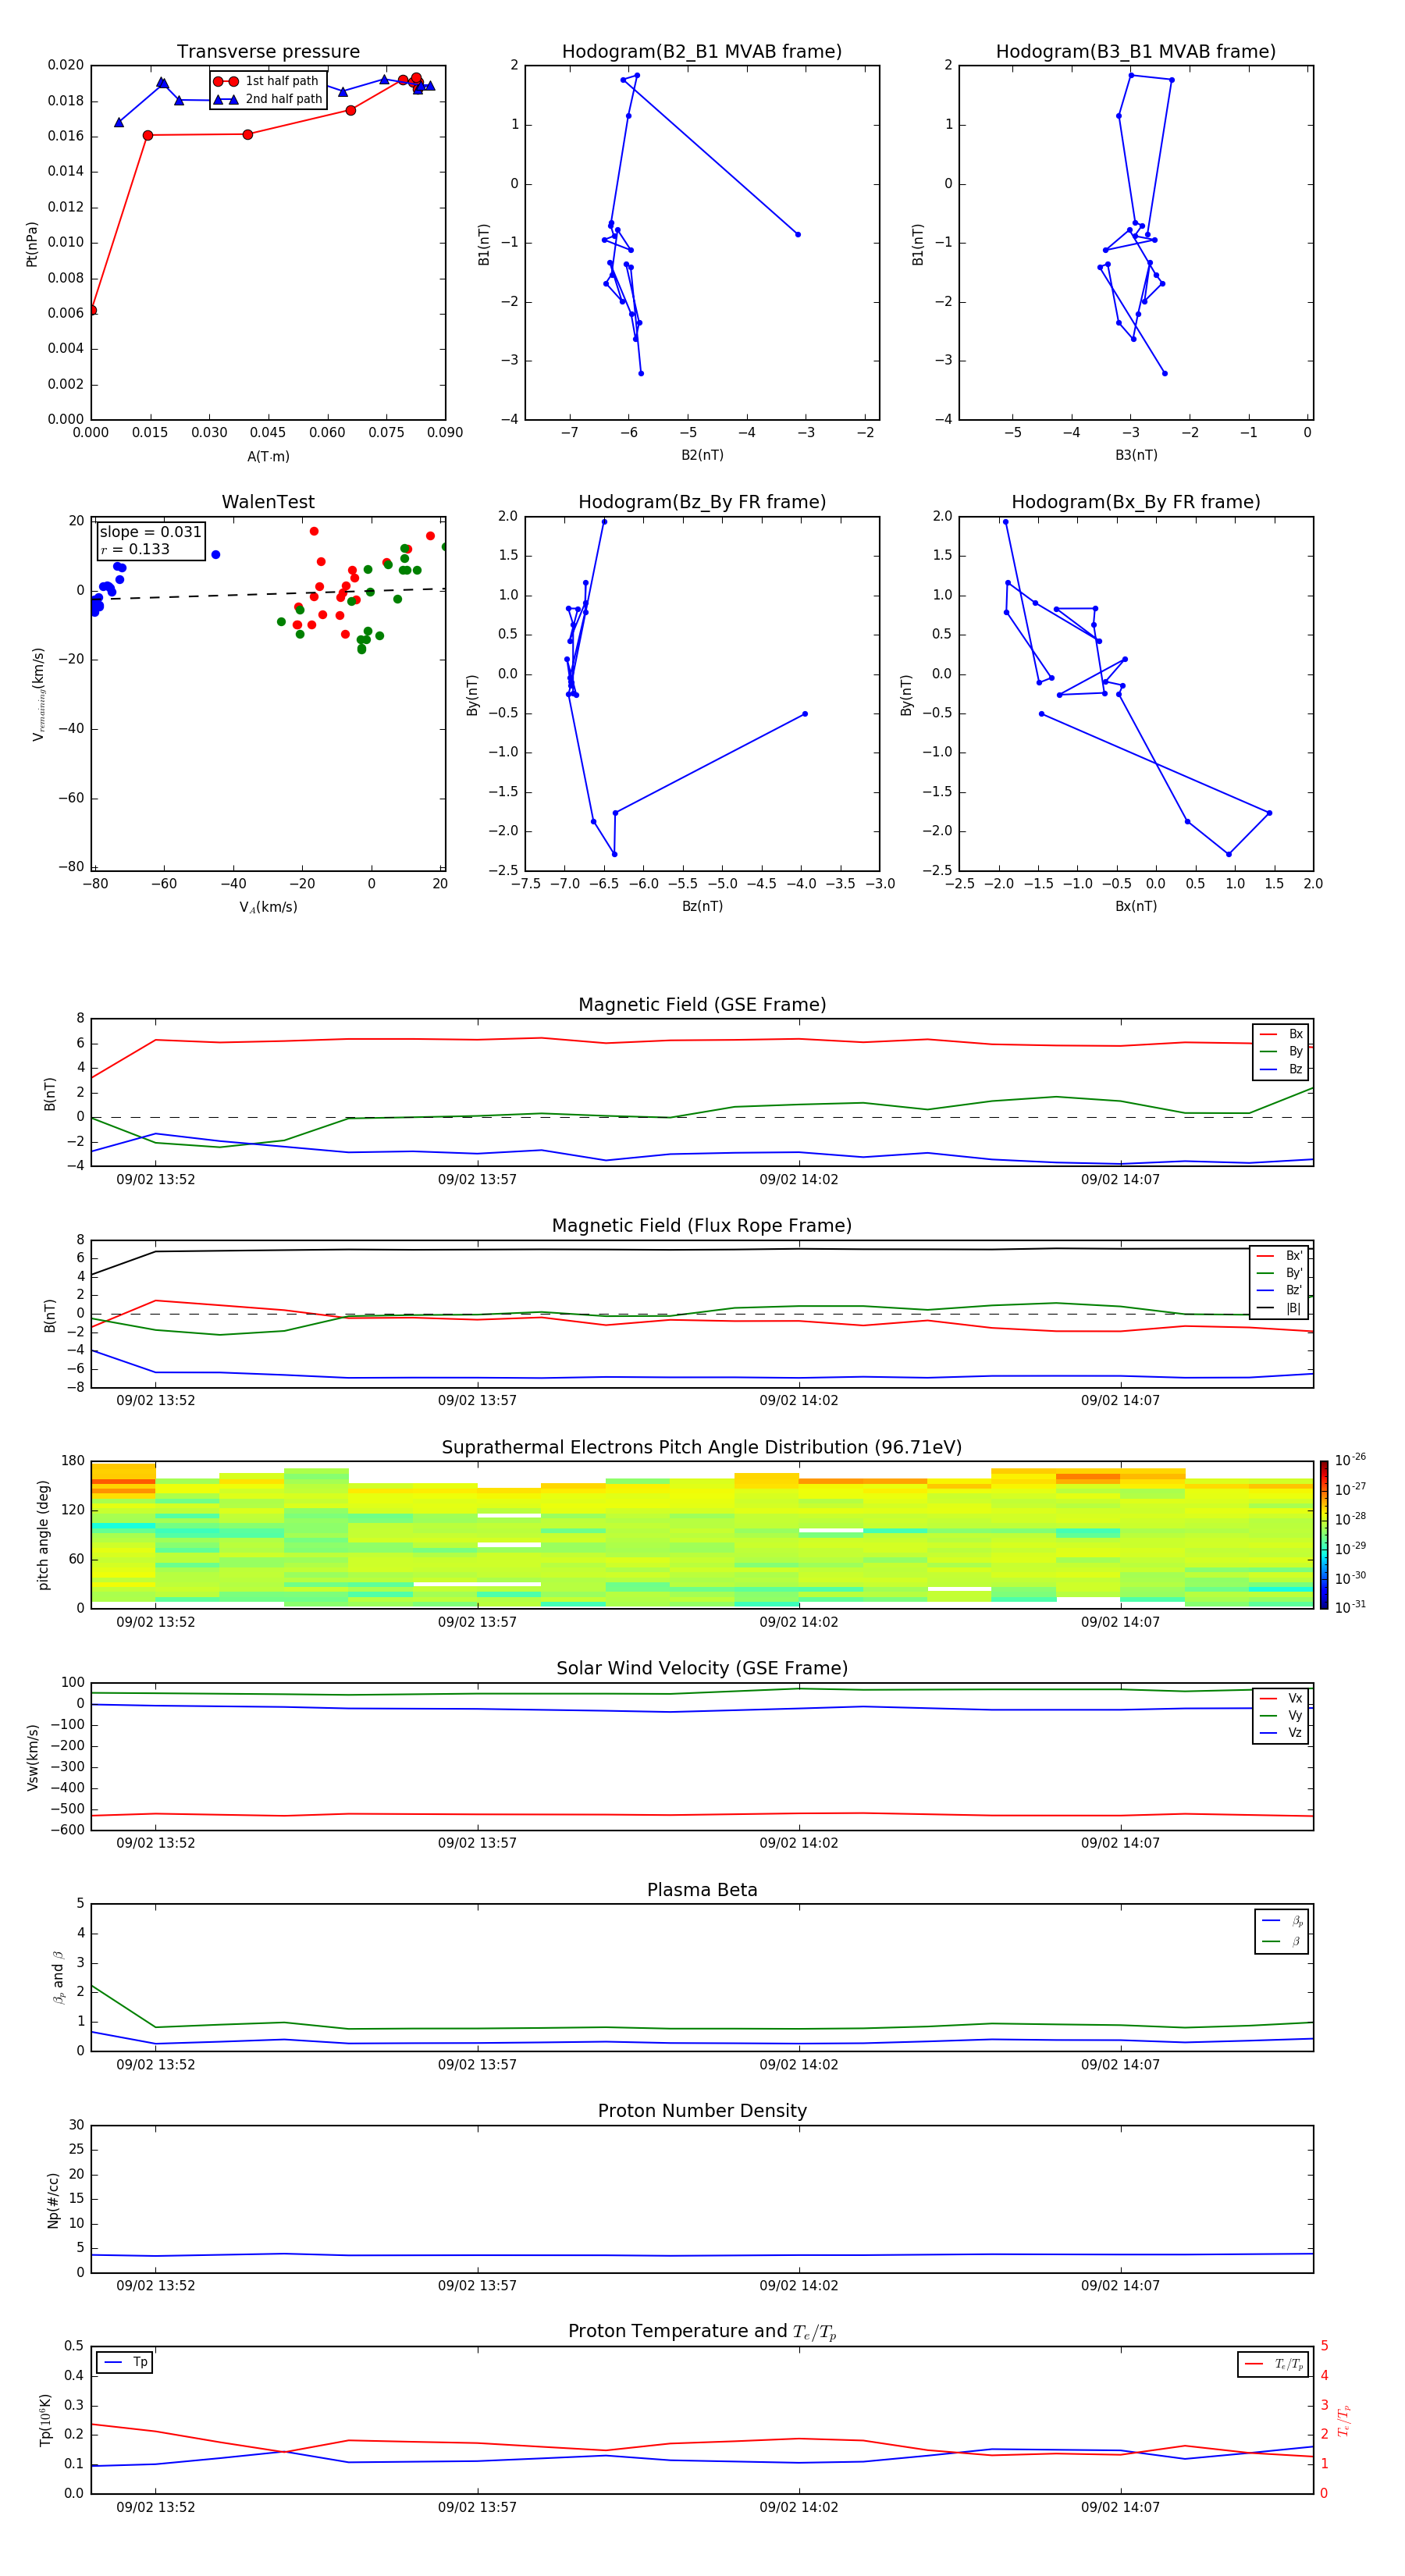This screenshot has width=1405, height=2576.
Task: Click the lone blue point near -45 in WalenTest
Action: coord(216,555)
